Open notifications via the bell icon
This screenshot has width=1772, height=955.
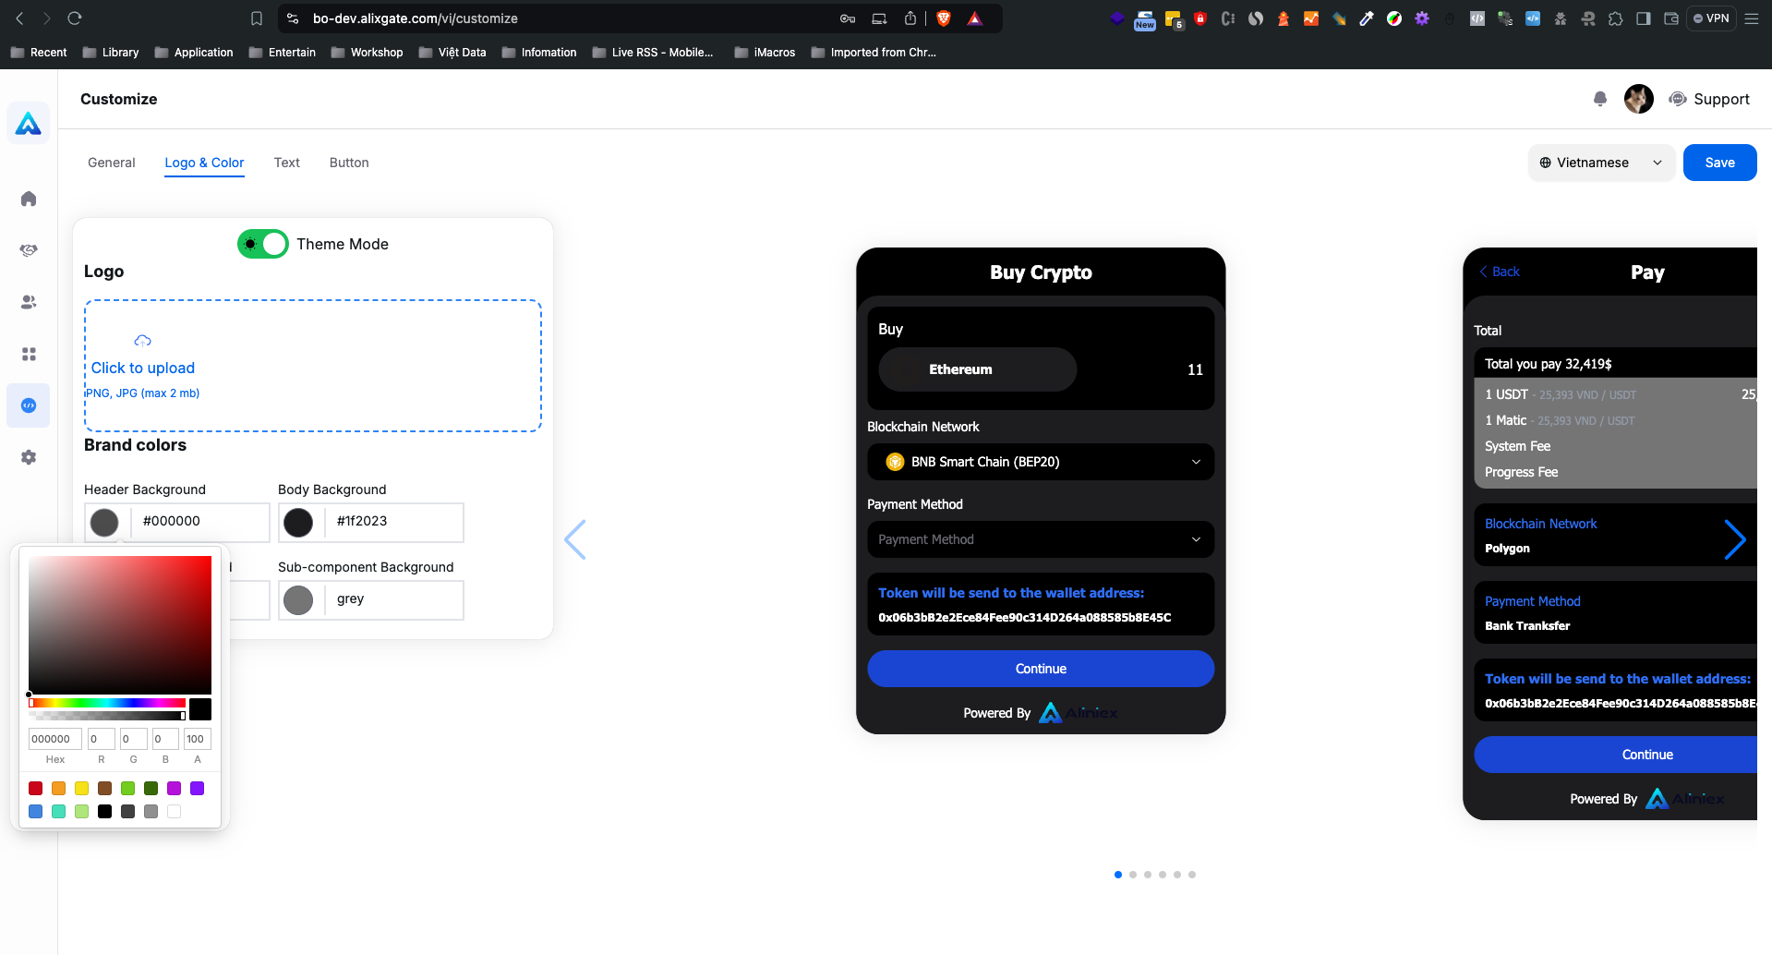click(1600, 99)
